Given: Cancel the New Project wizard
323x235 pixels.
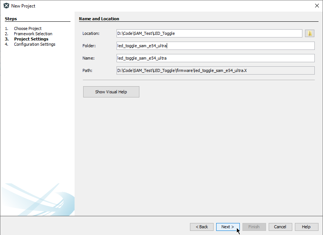Looking at the screenshot, I should (x=280, y=227).
